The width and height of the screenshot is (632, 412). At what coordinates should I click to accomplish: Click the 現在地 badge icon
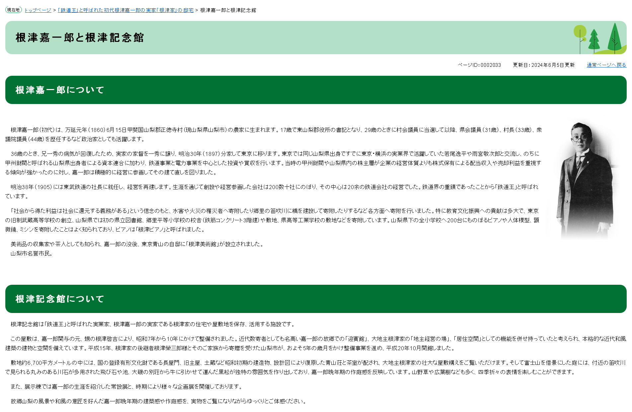(14, 10)
